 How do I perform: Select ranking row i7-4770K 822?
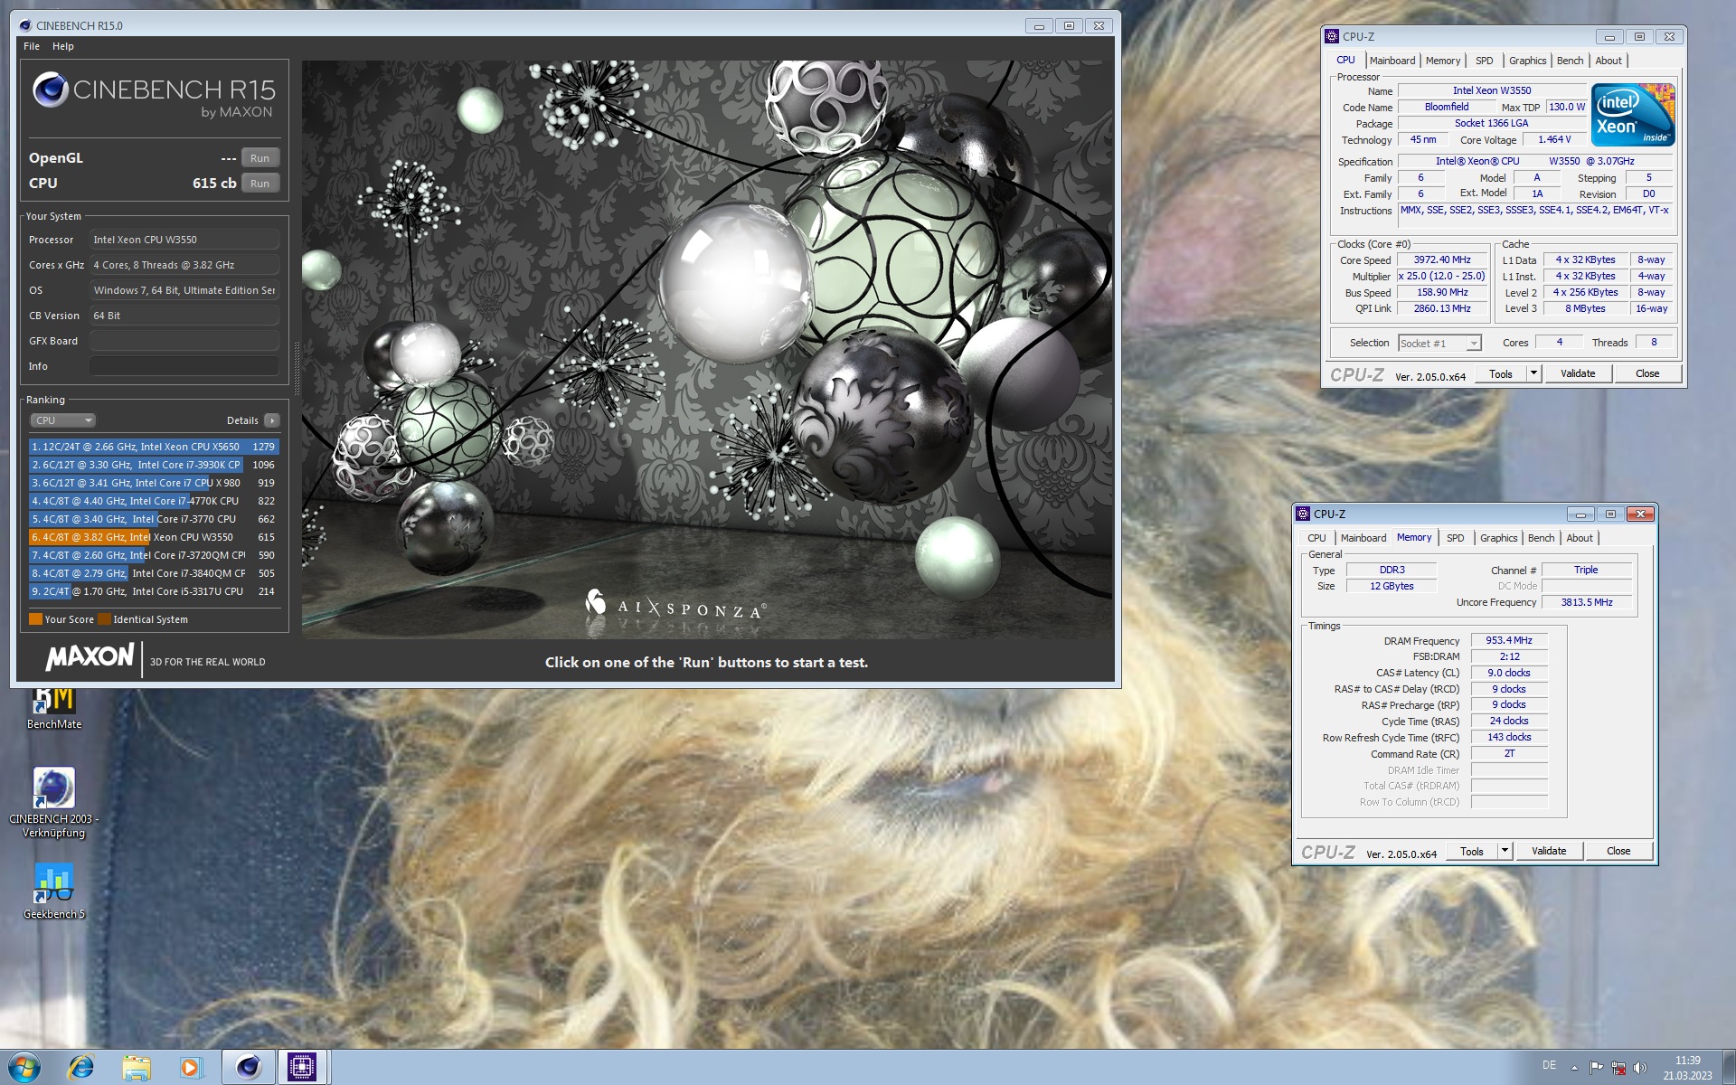(x=154, y=501)
